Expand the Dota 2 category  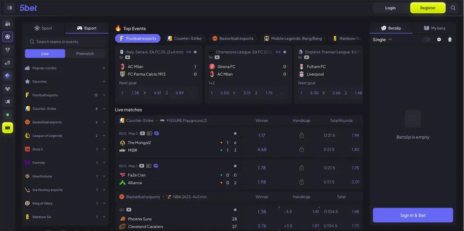tap(65, 149)
